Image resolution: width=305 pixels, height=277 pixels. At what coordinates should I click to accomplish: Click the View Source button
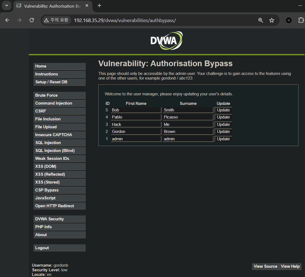click(266, 266)
